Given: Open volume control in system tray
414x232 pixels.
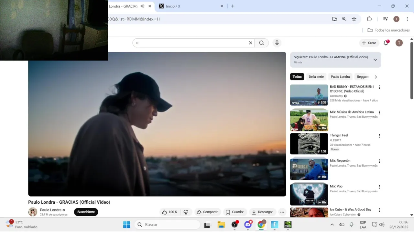Looking at the screenshot, I should pos(382,225).
